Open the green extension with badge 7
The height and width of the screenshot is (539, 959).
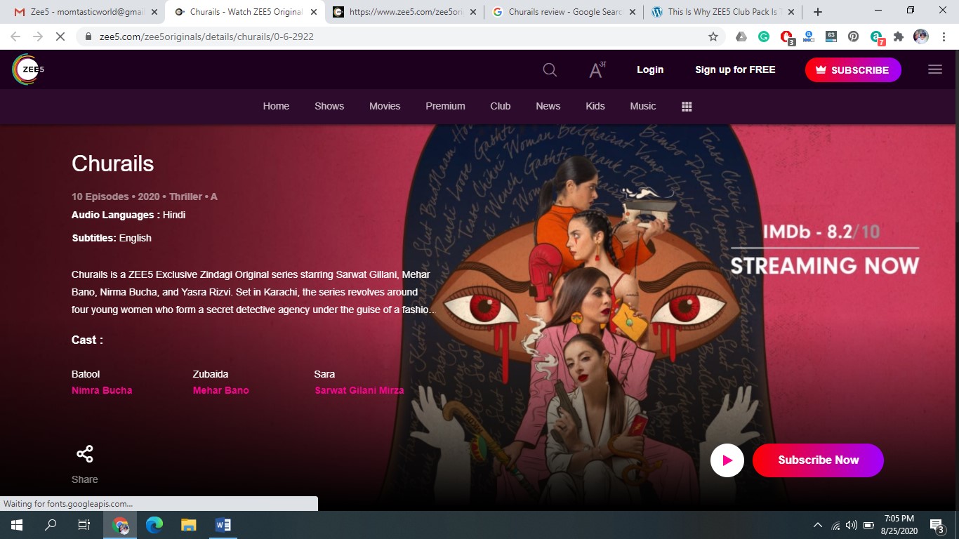pos(877,37)
